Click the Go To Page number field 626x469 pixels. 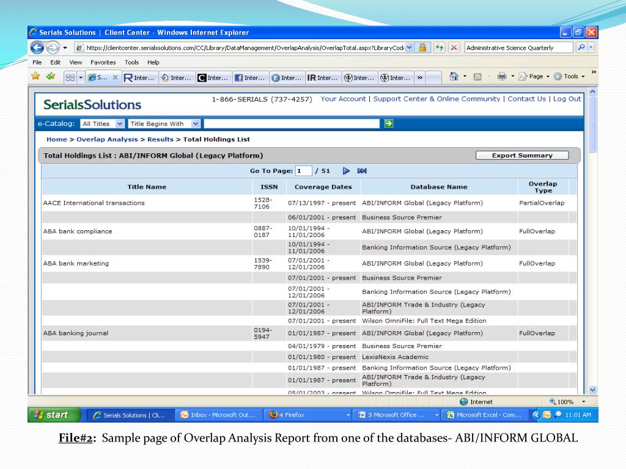303,171
